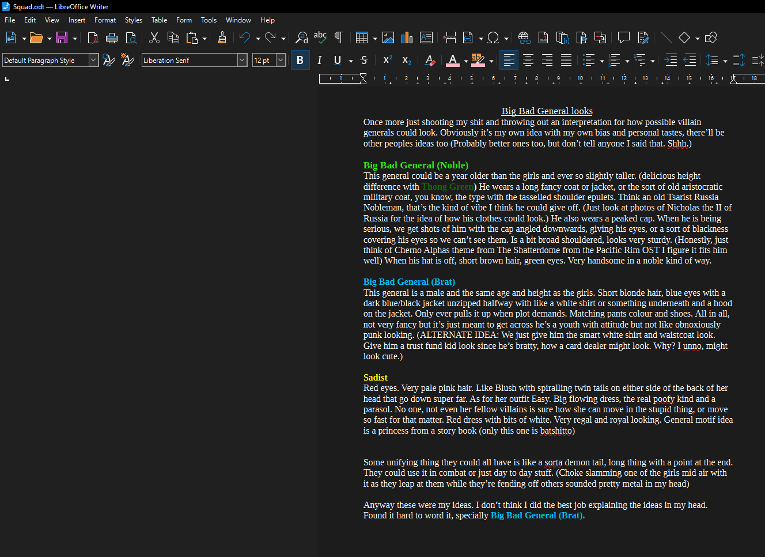Insert an image
The image size is (765, 557).
388,38
